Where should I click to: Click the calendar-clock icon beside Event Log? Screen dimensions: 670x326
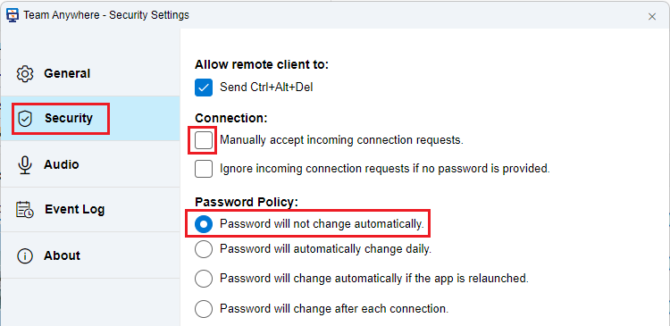(x=25, y=209)
